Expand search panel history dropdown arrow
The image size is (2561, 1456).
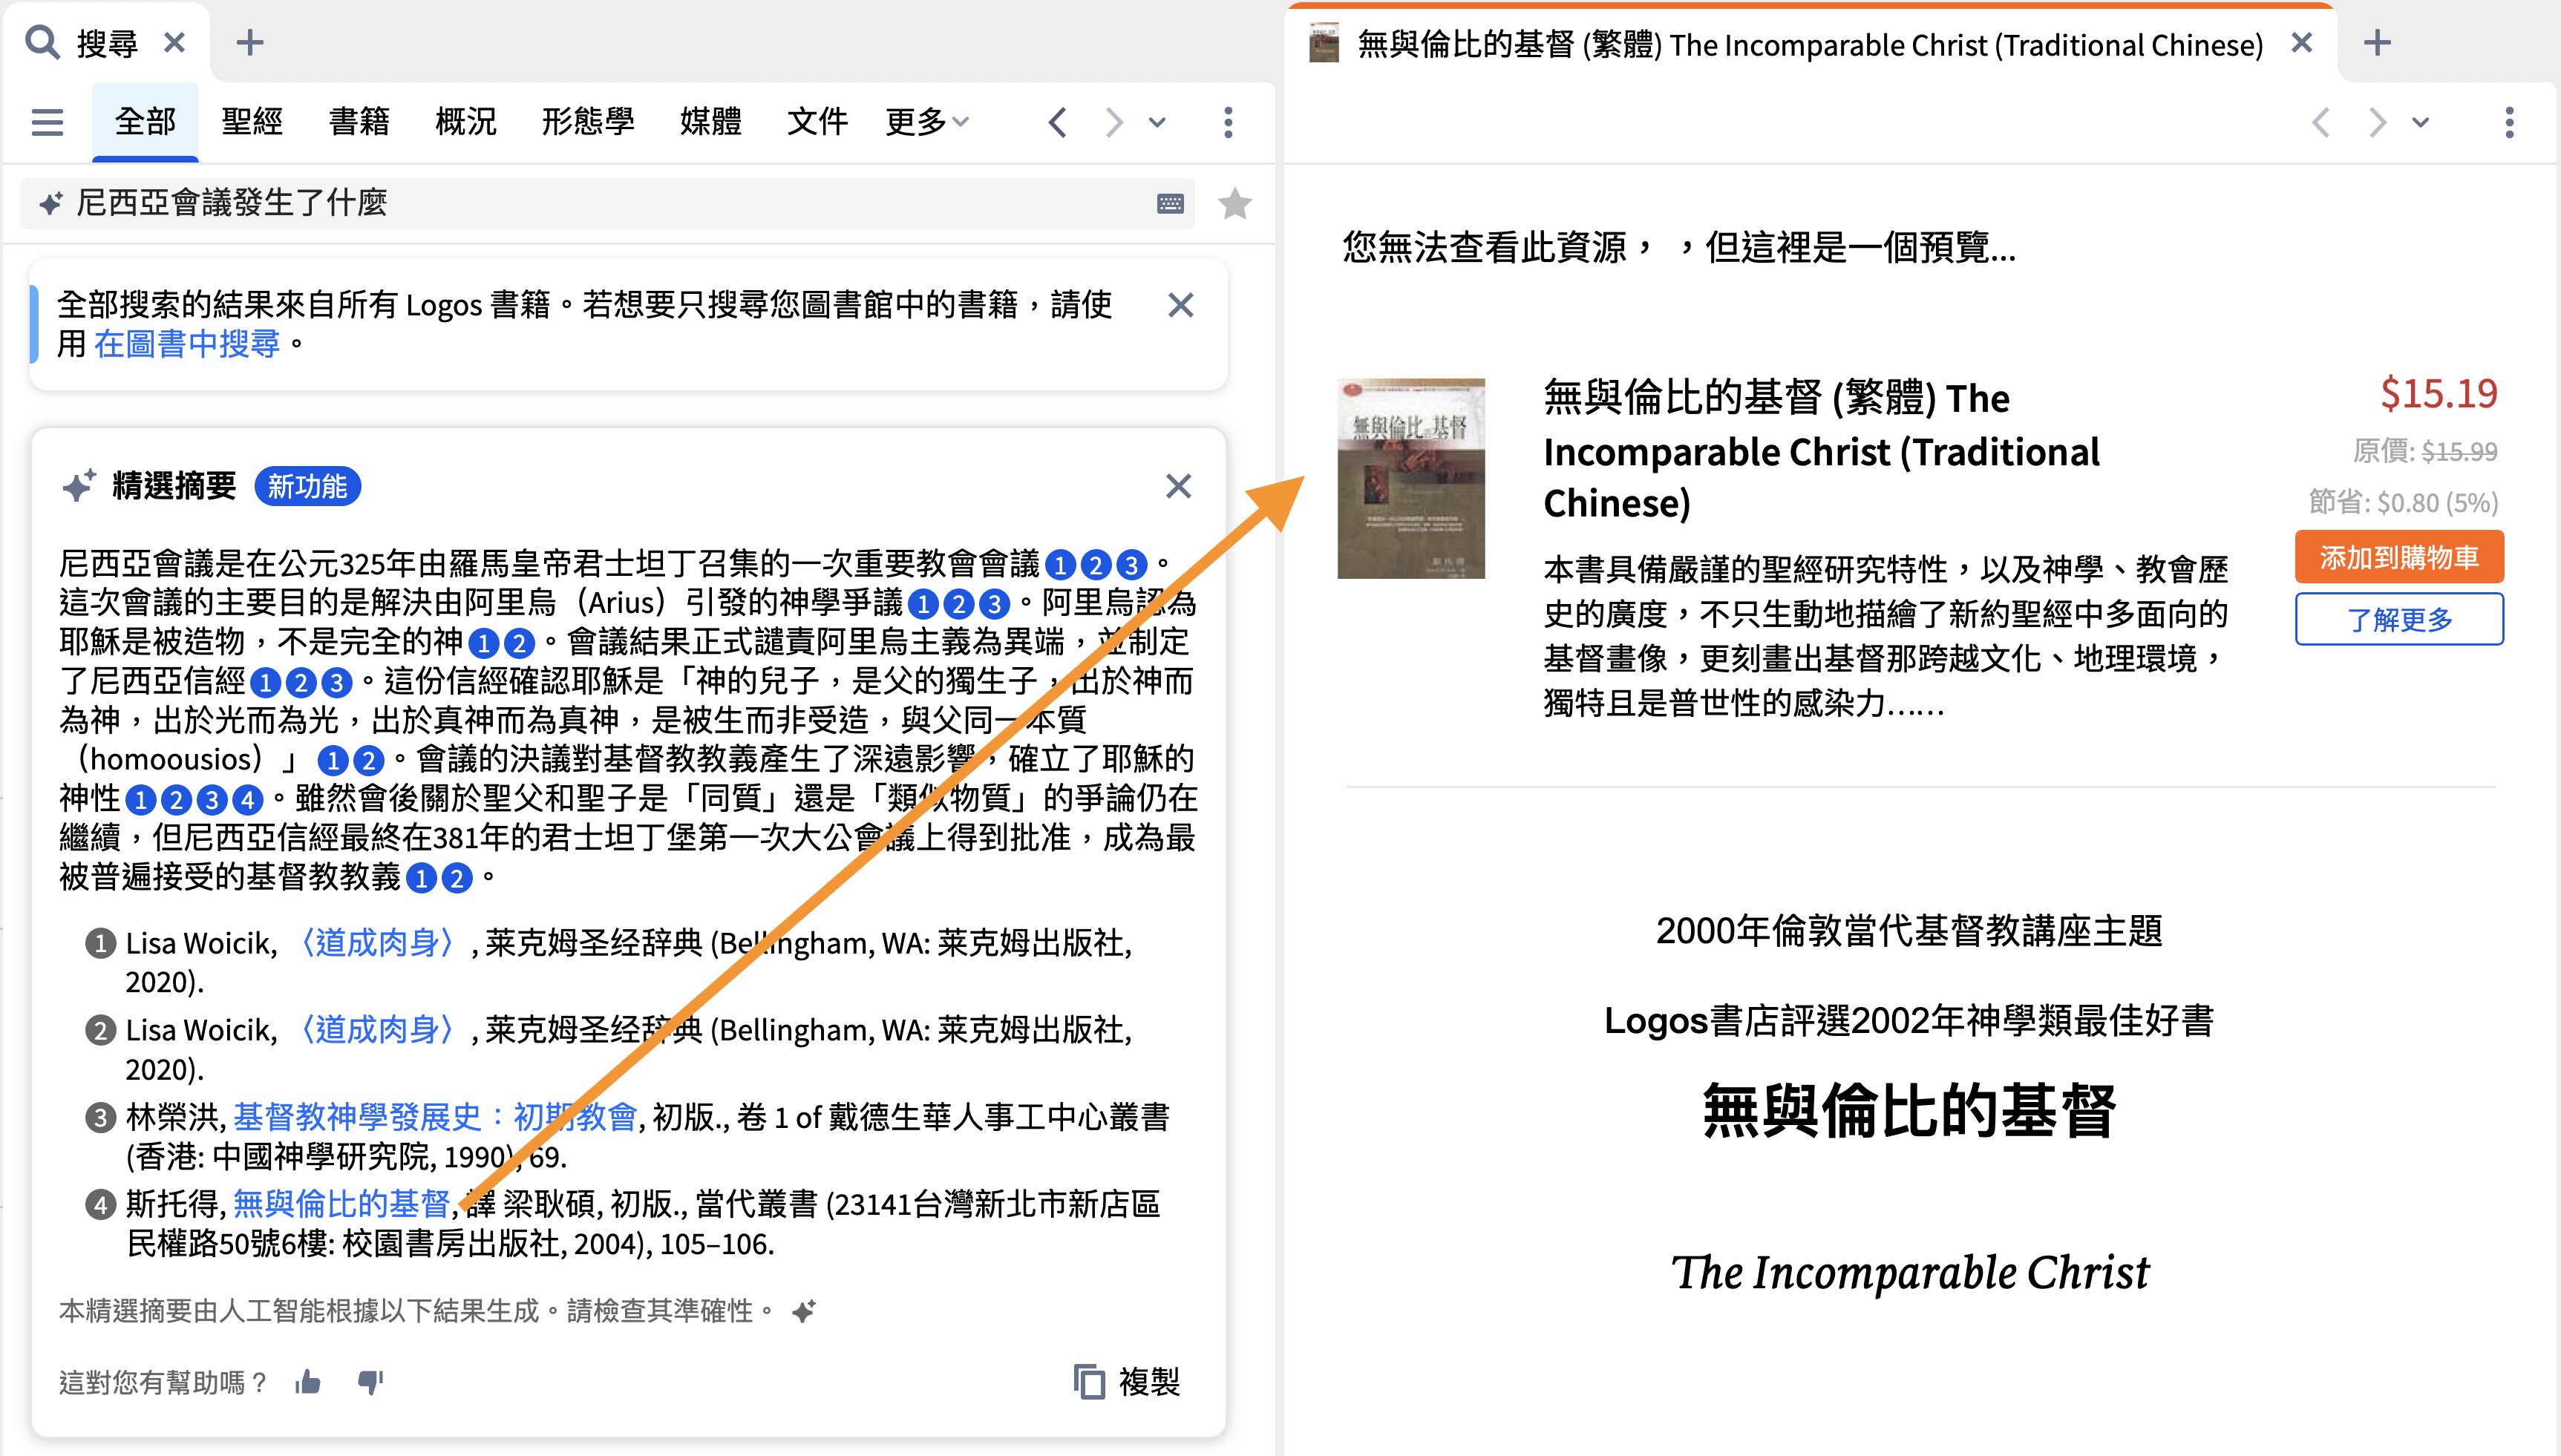[x=1157, y=122]
